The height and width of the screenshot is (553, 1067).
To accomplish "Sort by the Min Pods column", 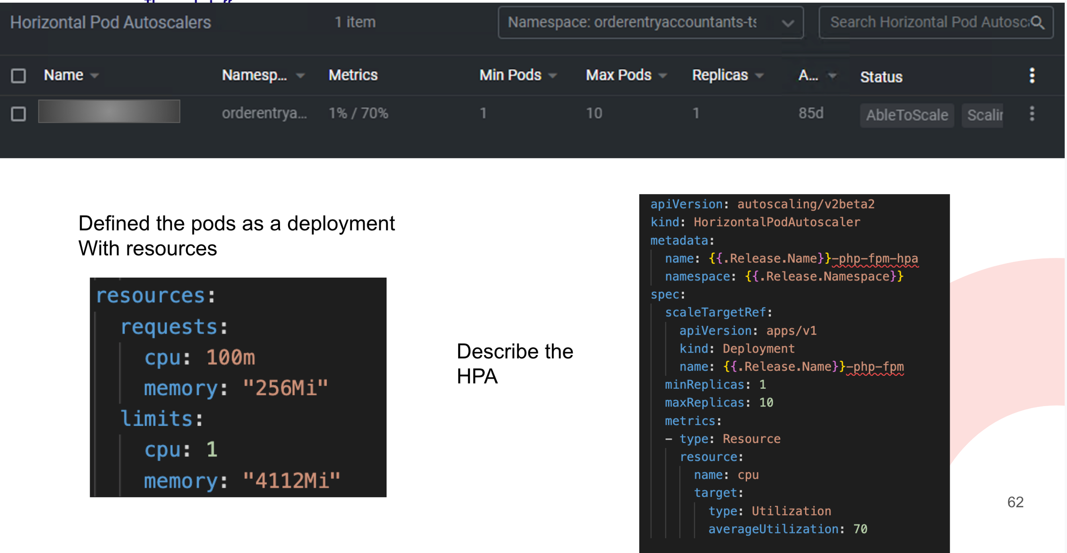I will tap(518, 75).
